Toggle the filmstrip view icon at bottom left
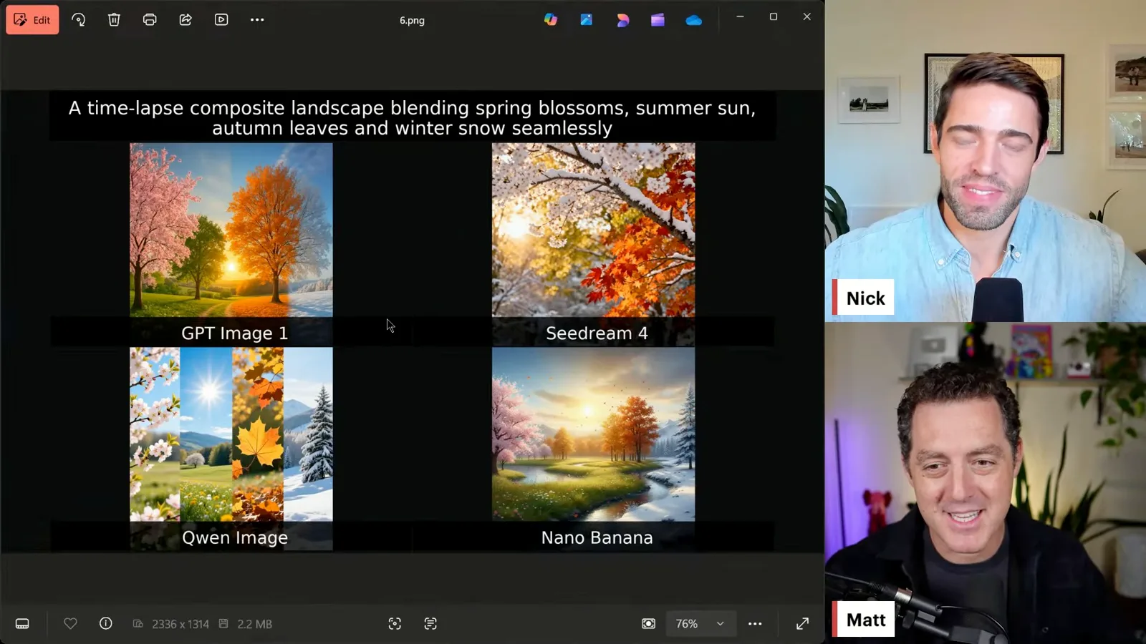The width and height of the screenshot is (1146, 644). point(22,624)
